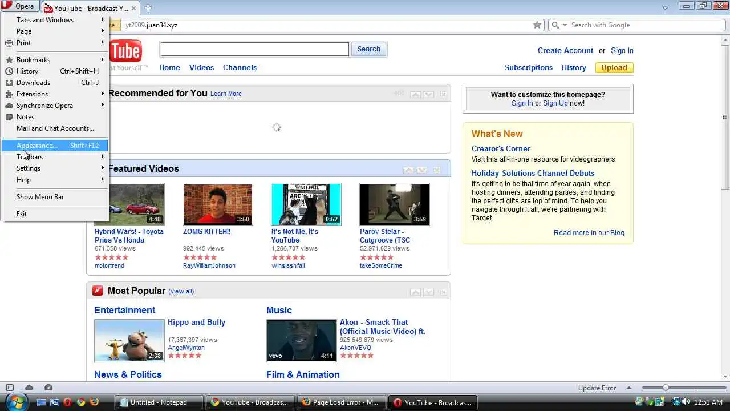Open It's Not Me, It's YouTube thumbnail
730x411 pixels.
[x=306, y=204]
